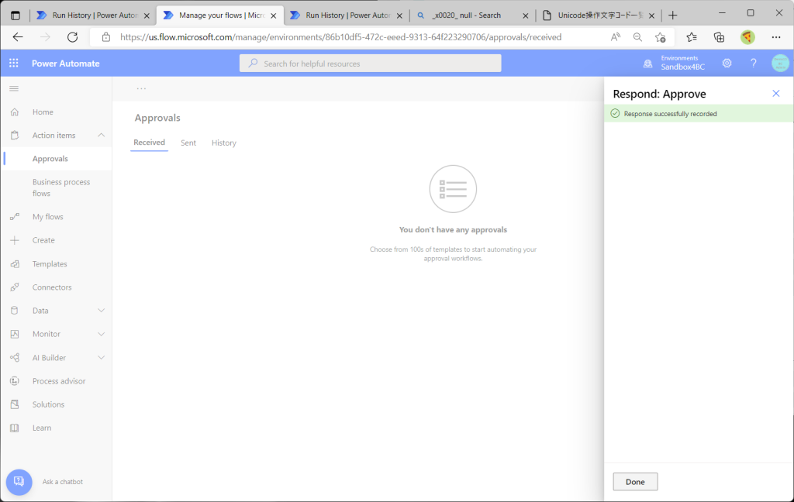
Task: Switch to the Received tab
Action: [x=149, y=143]
